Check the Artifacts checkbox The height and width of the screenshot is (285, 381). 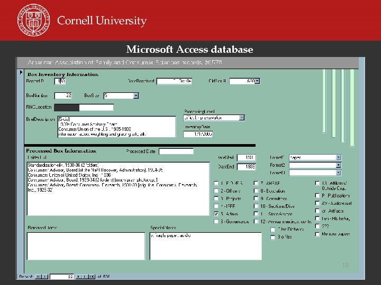(x=317, y=211)
